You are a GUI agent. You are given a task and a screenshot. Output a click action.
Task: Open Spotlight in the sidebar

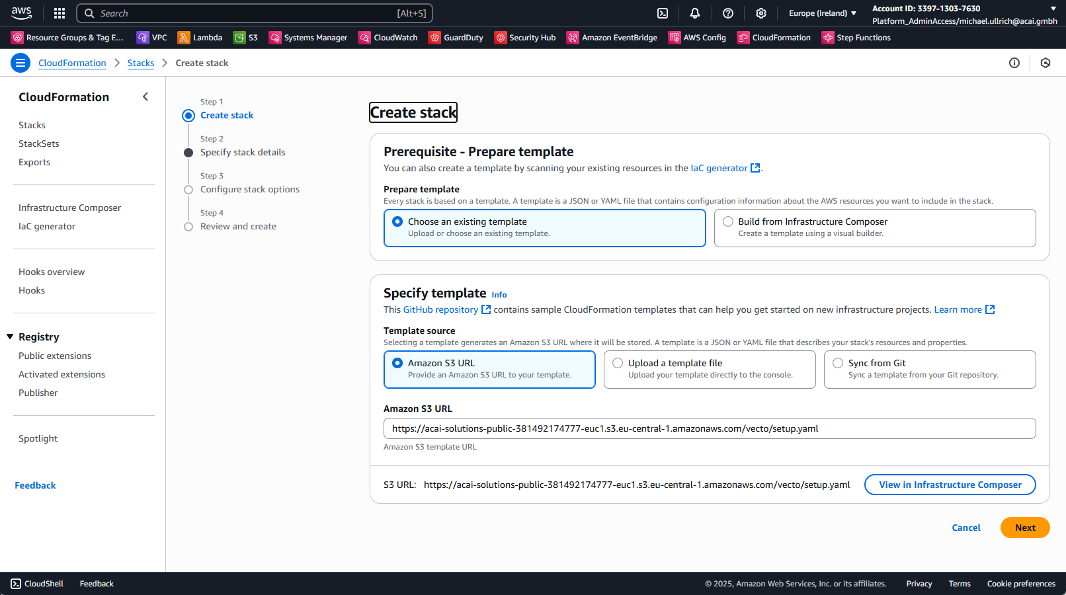pyautogui.click(x=38, y=438)
